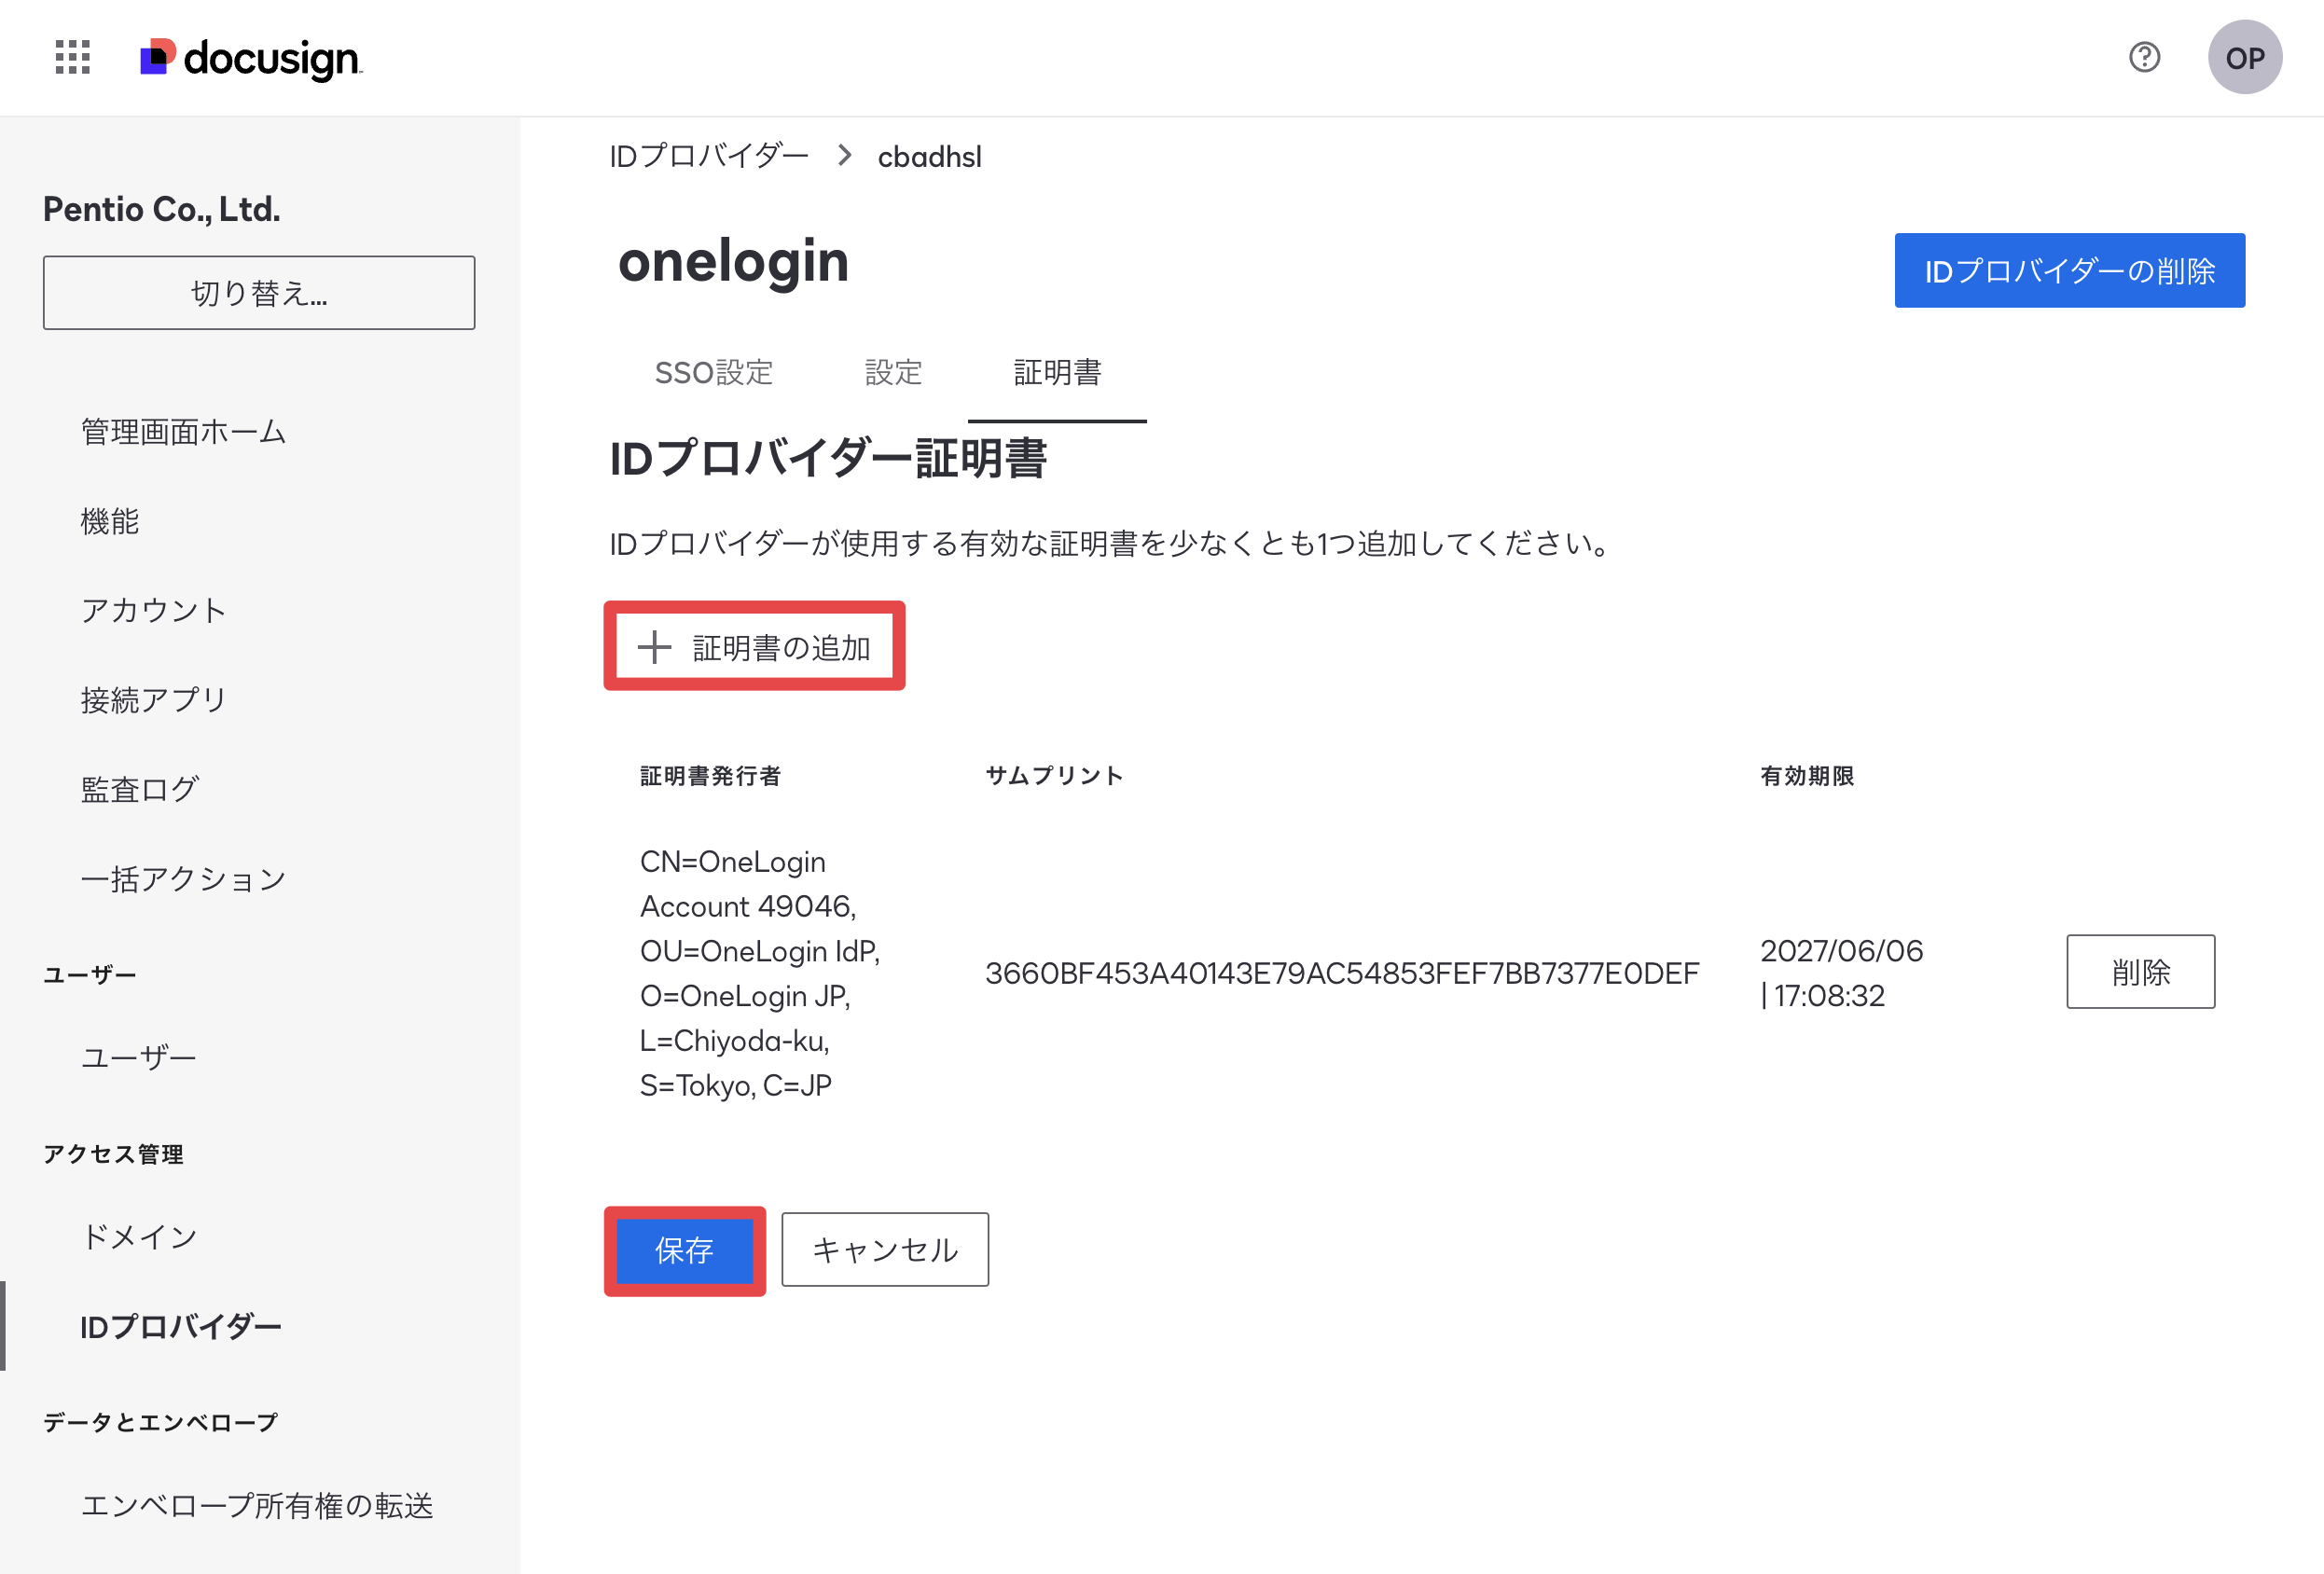Click the IDプロバイダー証明書 heading
Screen dimensions: 2324x1574
(828, 459)
